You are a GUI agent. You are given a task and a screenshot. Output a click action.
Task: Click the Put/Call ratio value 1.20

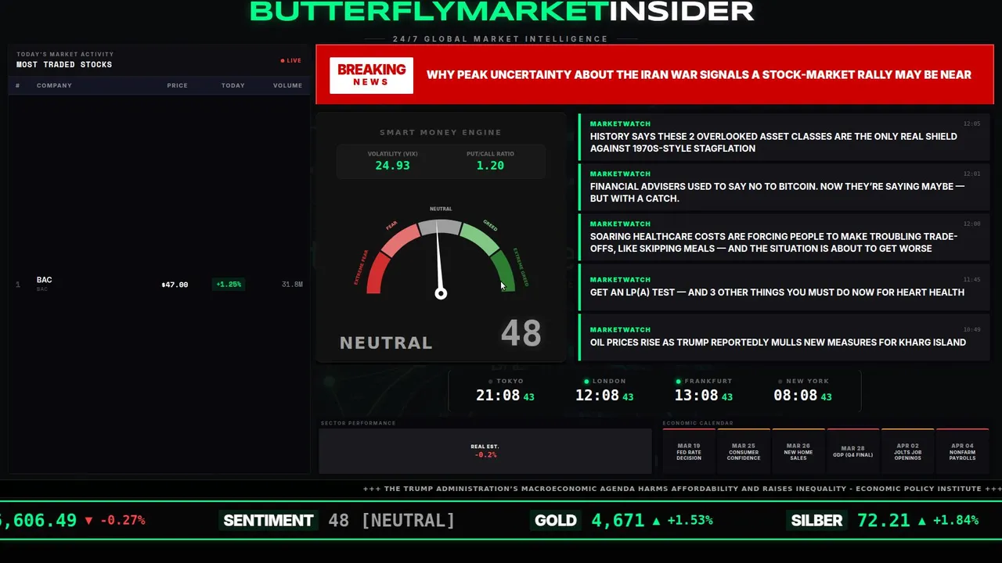[x=490, y=166]
